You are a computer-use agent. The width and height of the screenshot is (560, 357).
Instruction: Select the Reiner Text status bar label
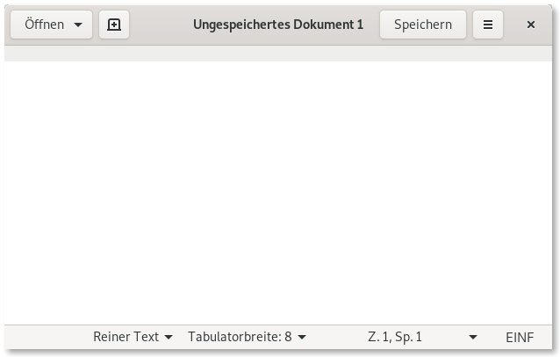click(126, 337)
